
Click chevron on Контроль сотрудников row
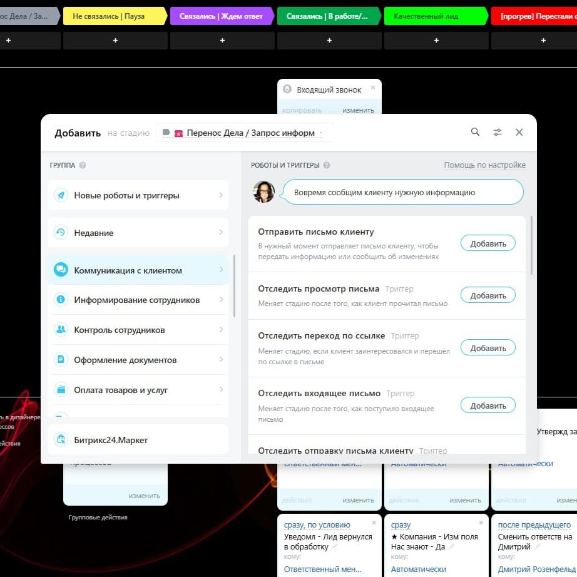pos(221,329)
